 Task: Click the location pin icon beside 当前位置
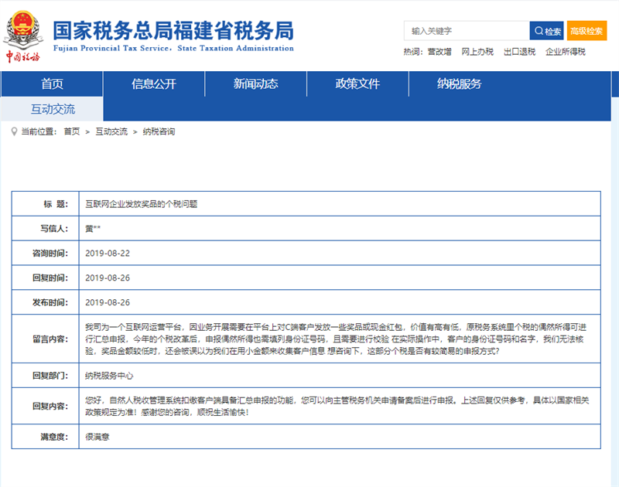(15, 131)
